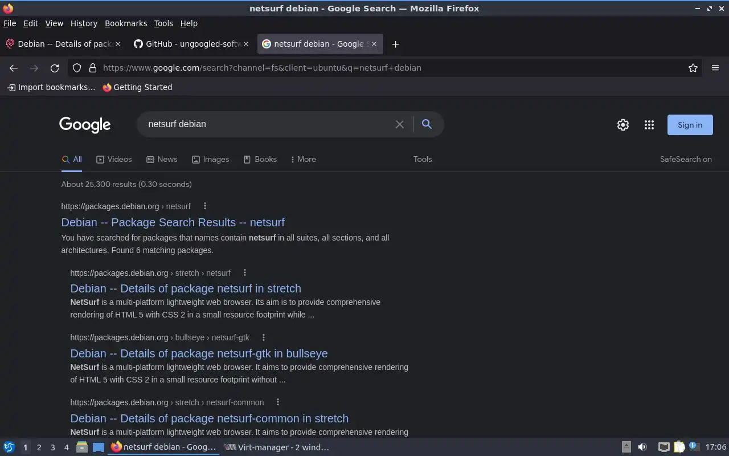The image size is (729, 456).
Task: Switch to the Debian Details tab
Action: pyautogui.click(x=63, y=44)
